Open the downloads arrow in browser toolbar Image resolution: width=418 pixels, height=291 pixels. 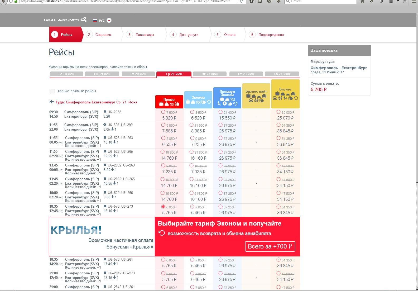tap(278, 1)
